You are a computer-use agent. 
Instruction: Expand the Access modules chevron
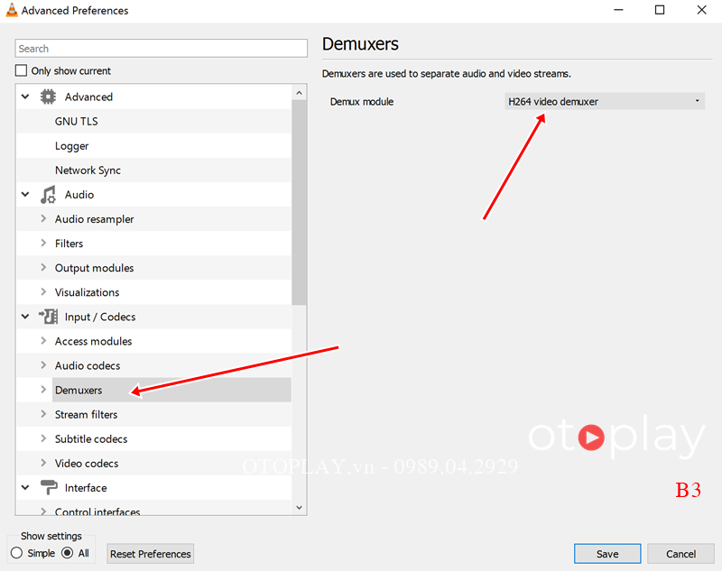(x=43, y=340)
